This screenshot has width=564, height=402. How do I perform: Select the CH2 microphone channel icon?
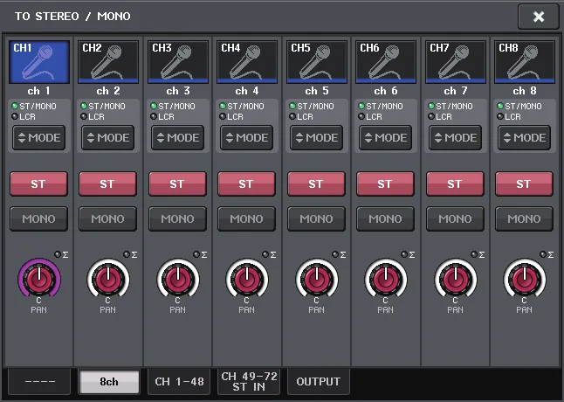point(108,62)
